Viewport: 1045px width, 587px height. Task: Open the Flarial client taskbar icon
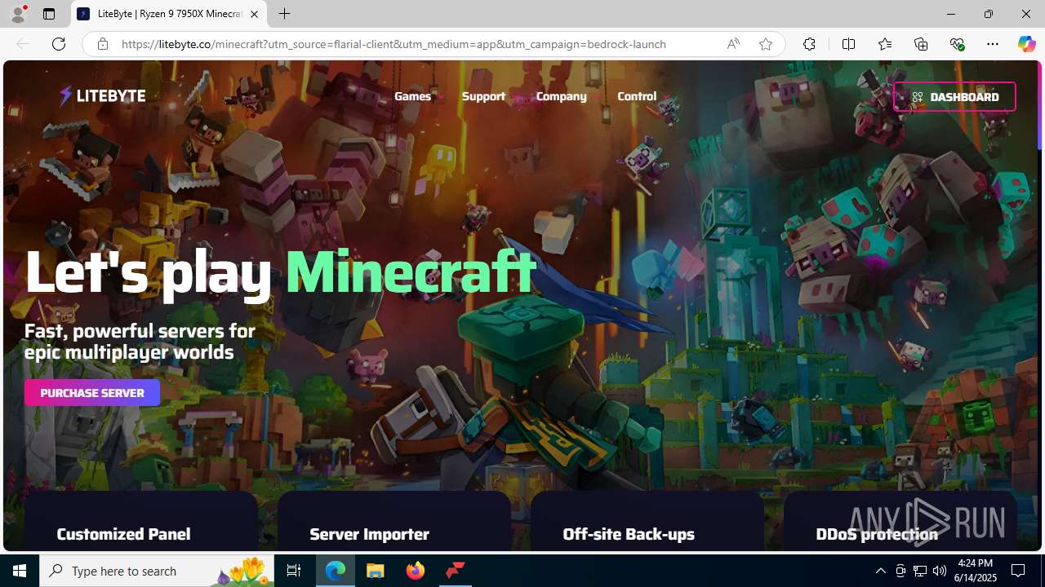point(455,571)
